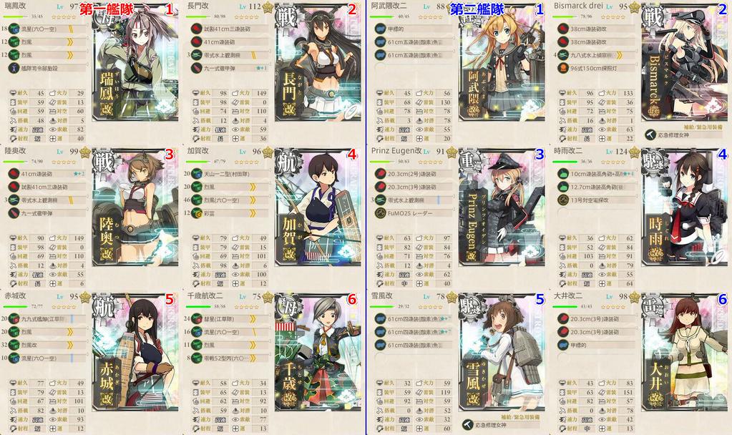The height and width of the screenshot is (435, 732).
Task: Open the 第一艦隊 fleet label
Action: [107, 9]
